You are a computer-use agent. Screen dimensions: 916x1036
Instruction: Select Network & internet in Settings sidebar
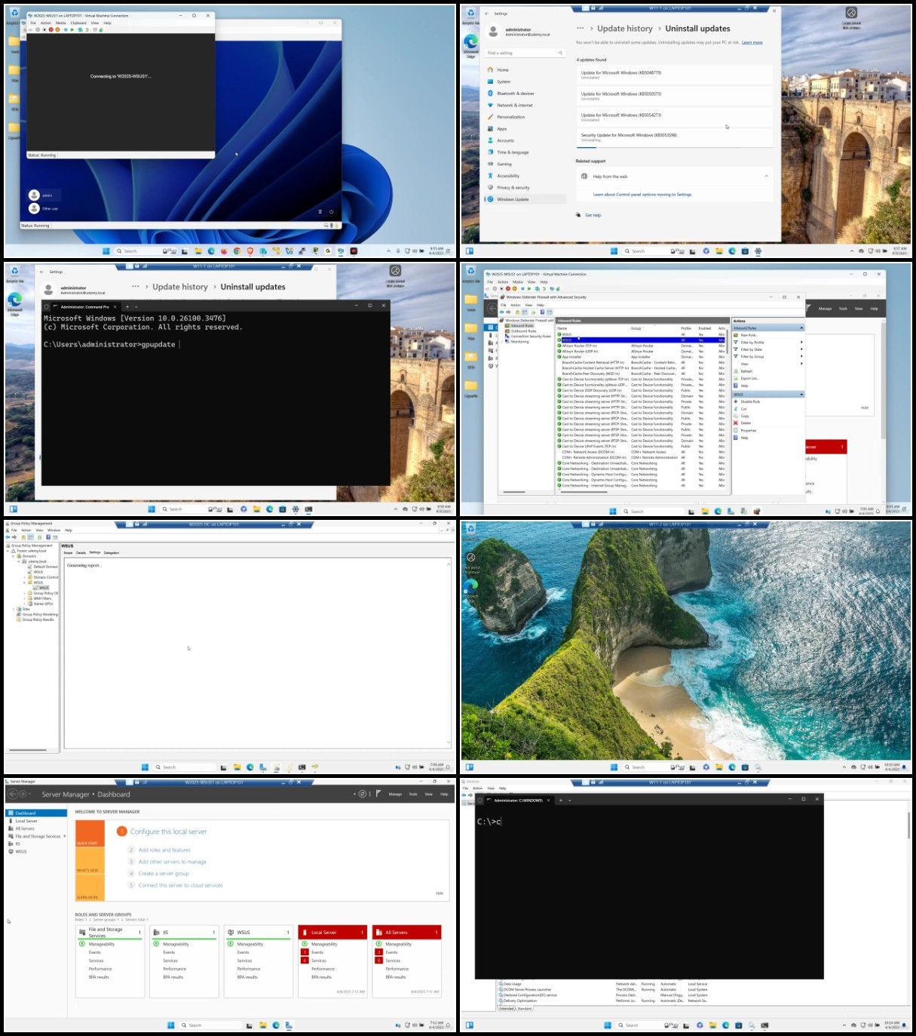[514, 105]
